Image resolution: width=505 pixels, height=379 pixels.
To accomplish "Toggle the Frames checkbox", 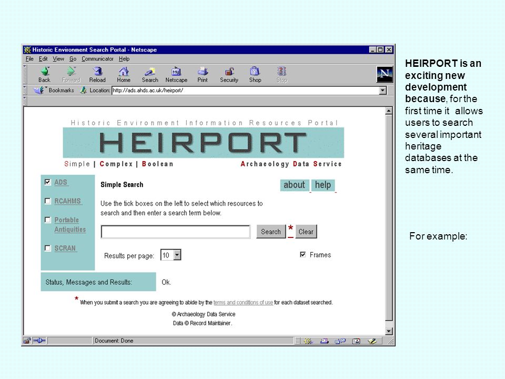I will [303, 255].
